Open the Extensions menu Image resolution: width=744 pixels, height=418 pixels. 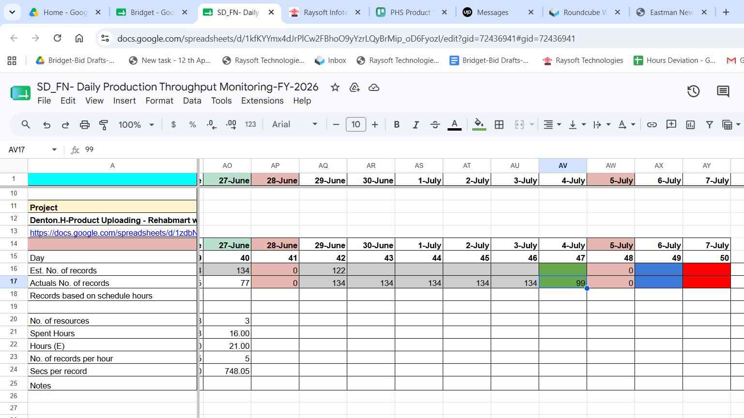point(262,101)
